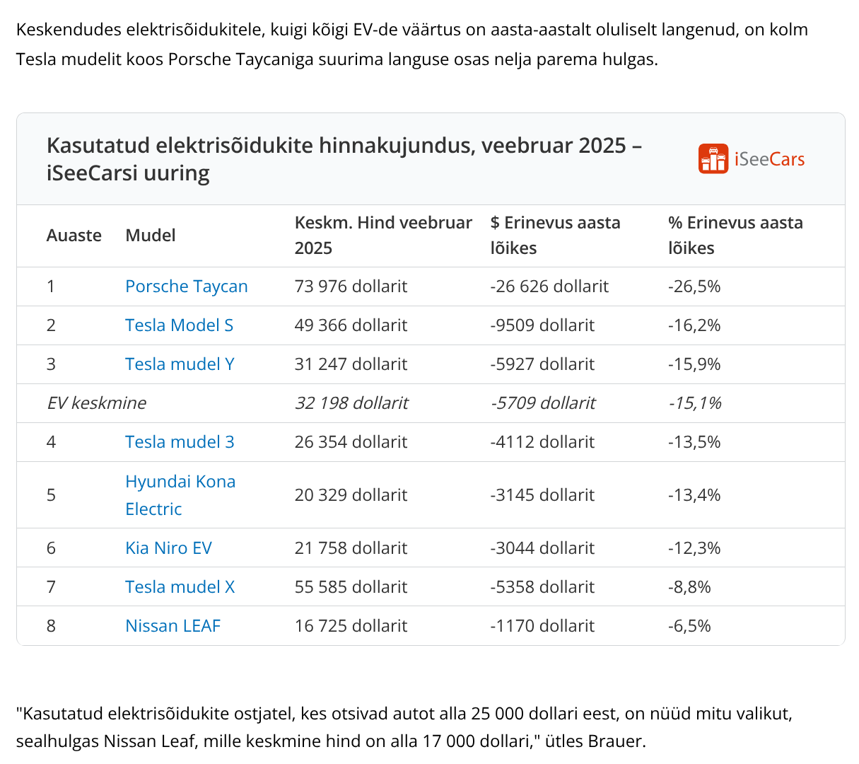Click the -6,5% cell in Nissan LEAF row
Viewport: 859px width, 764px height.
click(689, 626)
